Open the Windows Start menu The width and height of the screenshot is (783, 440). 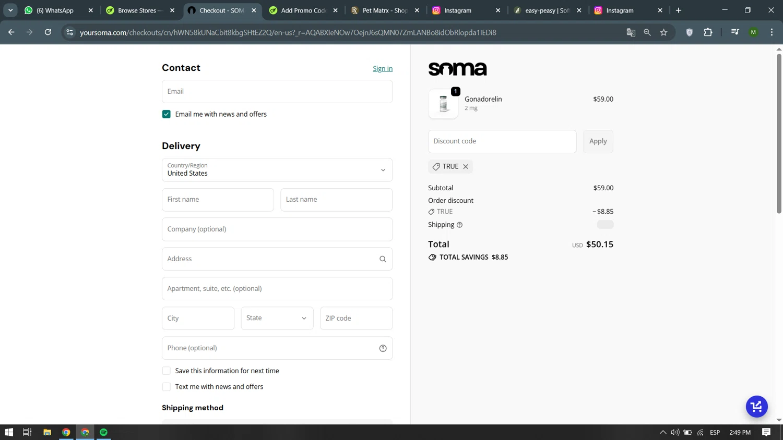pyautogui.click(x=9, y=432)
